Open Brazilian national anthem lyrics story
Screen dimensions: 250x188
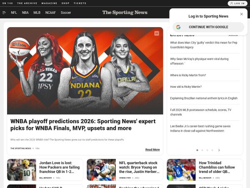[x=204, y=98]
